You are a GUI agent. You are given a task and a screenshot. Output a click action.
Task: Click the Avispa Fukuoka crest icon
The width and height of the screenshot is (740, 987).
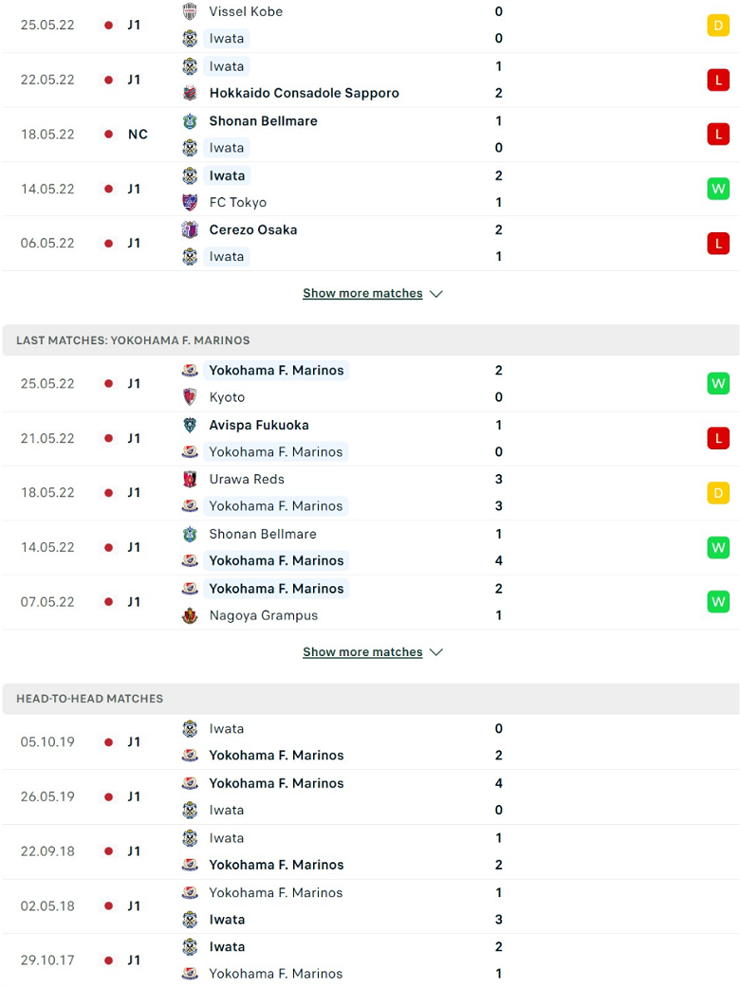coord(190,425)
